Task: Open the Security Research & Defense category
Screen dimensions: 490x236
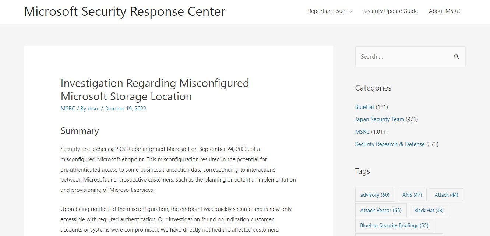Action: [x=389, y=144]
